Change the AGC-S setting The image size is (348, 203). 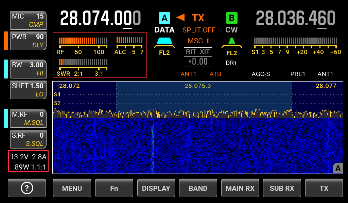pos(261,74)
